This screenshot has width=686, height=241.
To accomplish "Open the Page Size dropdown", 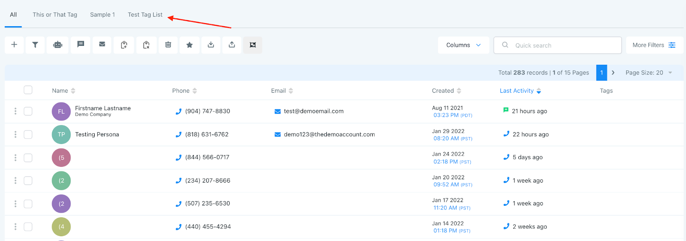I will (x=648, y=72).
